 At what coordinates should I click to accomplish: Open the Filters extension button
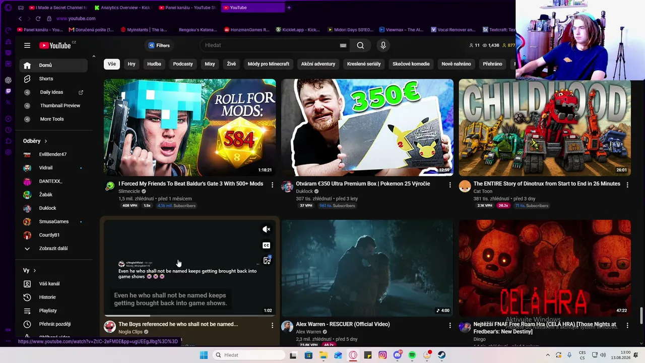[159, 45]
